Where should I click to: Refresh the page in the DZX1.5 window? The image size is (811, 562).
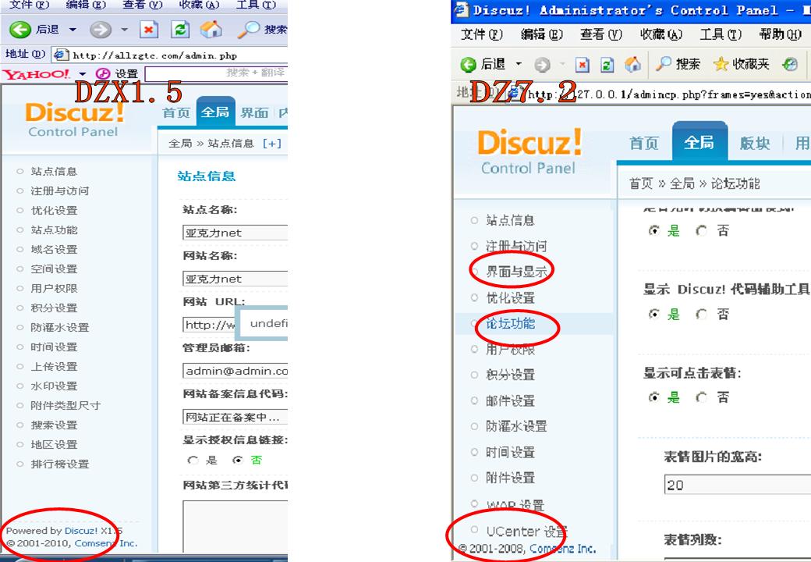coord(180,30)
